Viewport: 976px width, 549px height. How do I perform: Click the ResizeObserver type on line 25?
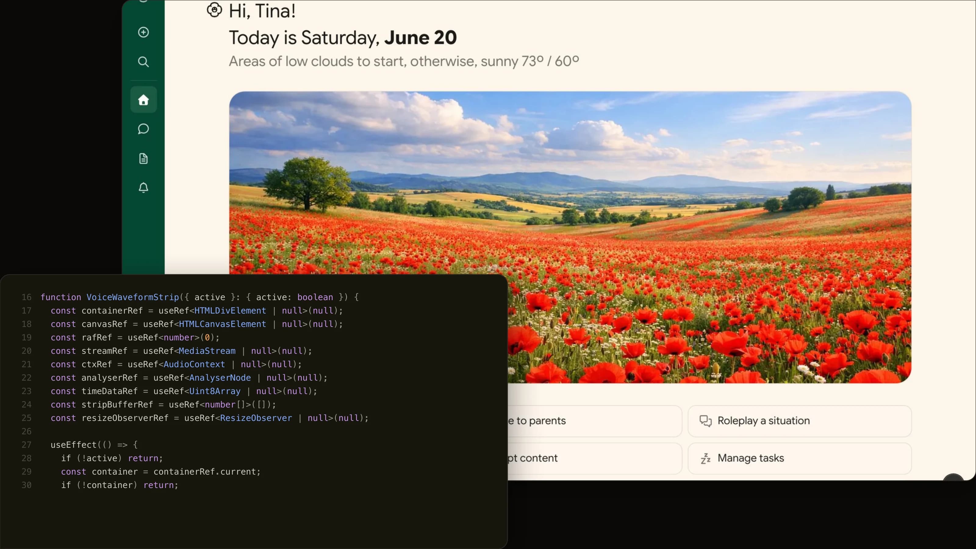point(256,418)
